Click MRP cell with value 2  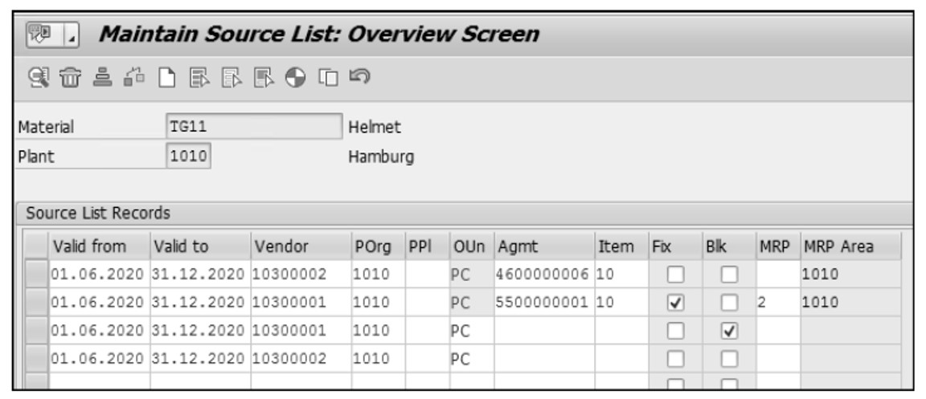[x=778, y=303]
